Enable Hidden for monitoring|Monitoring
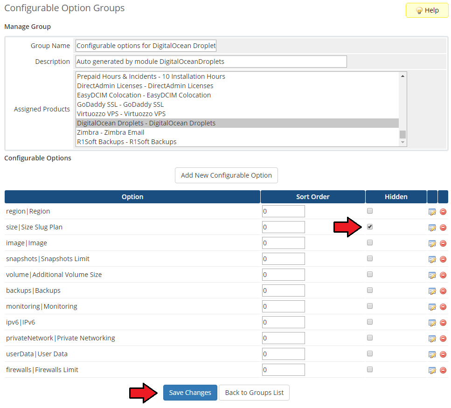The width and height of the screenshot is (451, 408). (370, 305)
